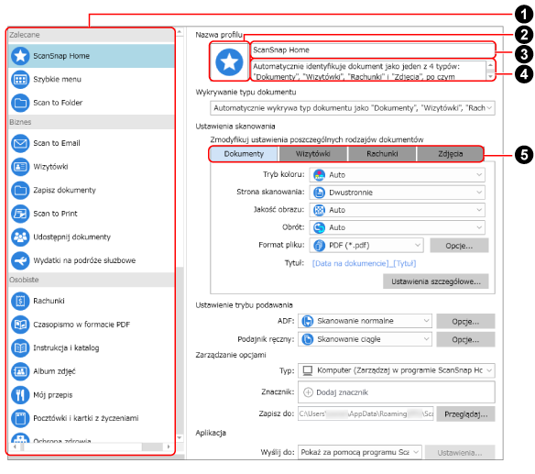Click the Wizytówki business card icon
The image size is (535, 474).
(20, 167)
